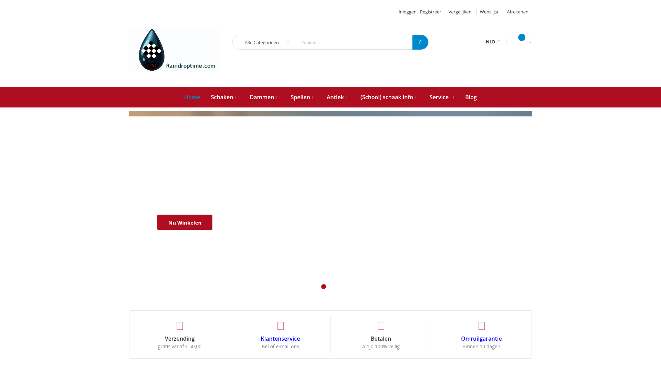Click the Klantenservice icon
This screenshot has width=661, height=372.
(x=281, y=326)
